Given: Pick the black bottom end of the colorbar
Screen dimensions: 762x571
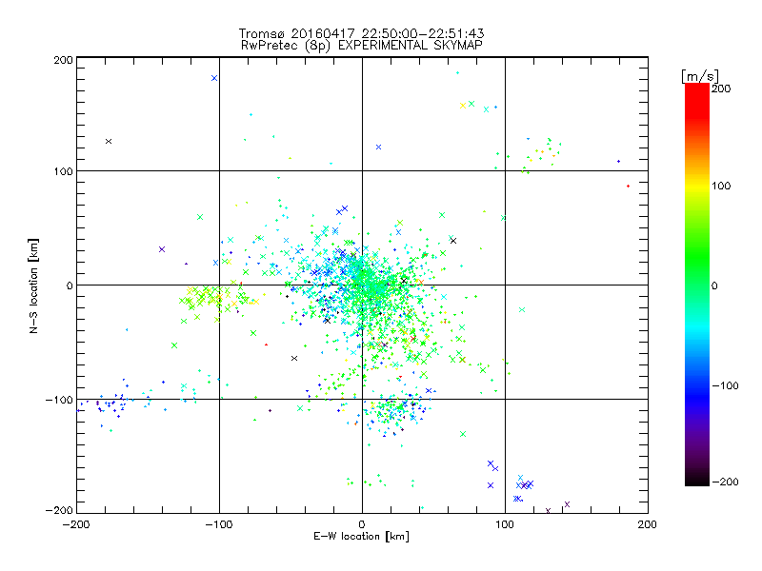Looking at the screenshot, I should click(697, 481).
